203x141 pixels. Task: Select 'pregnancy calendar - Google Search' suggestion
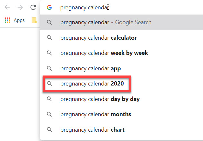click(106, 22)
